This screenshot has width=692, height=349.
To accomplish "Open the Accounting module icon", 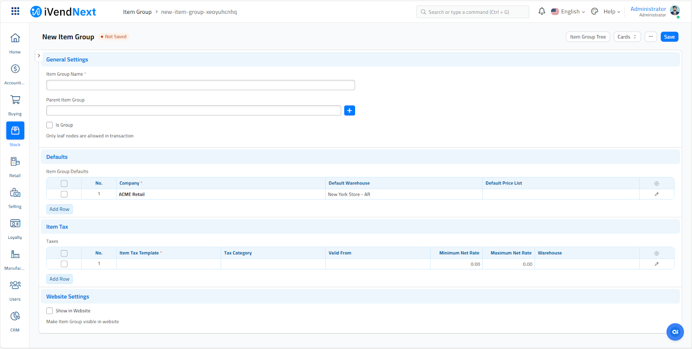I will pos(15,69).
